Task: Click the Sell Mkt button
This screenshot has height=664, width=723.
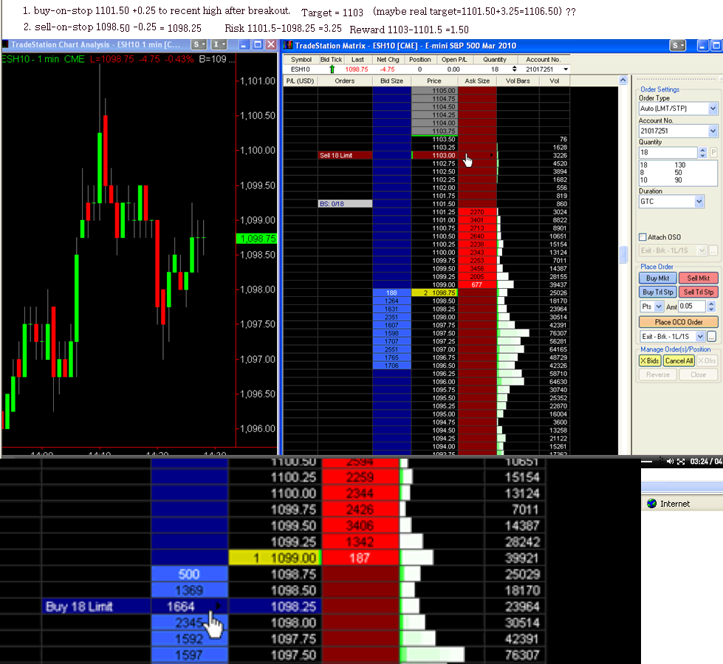Action: point(699,278)
